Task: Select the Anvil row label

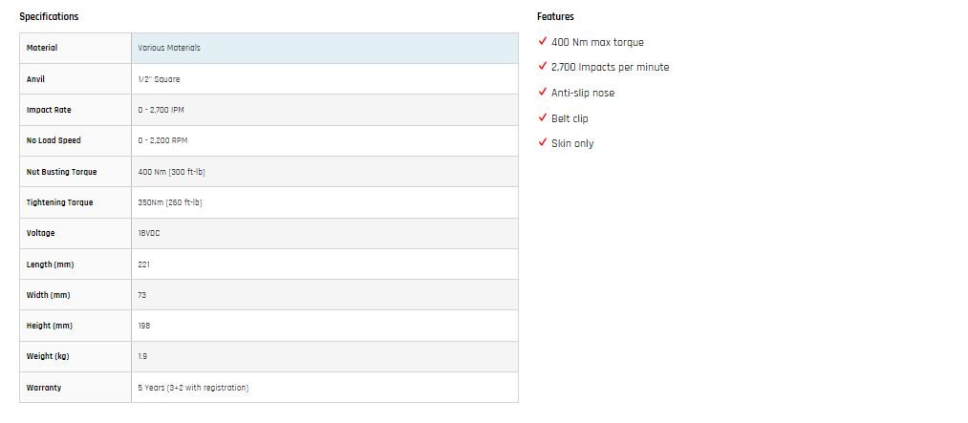Action: click(35, 79)
